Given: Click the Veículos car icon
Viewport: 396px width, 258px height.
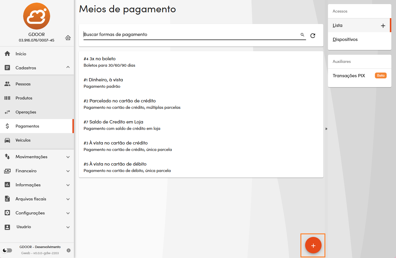Looking at the screenshot, I should (x=7, y=140).
